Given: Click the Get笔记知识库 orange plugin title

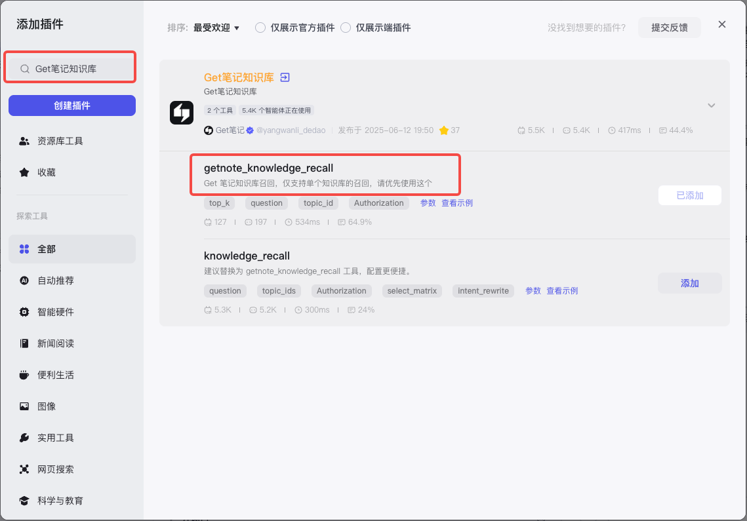Looking at the screenshot, I should click(239, 77).
